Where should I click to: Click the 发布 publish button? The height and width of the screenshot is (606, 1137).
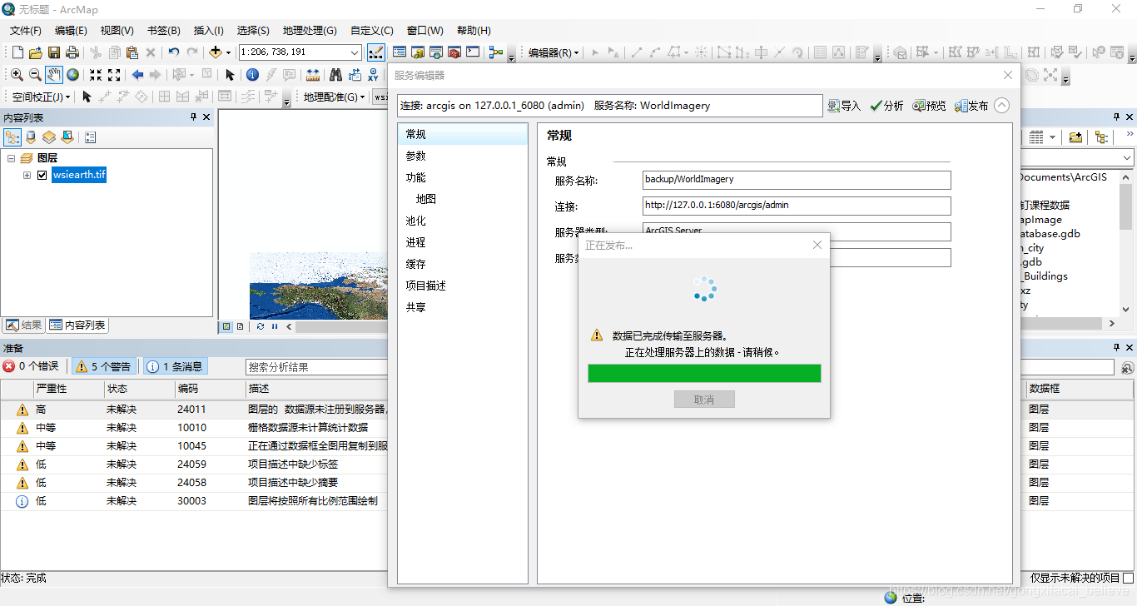pyautogui.click(x=971, y=106)
